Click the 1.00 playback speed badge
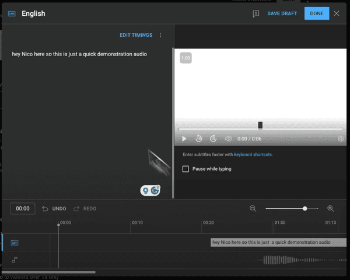350x280 pixels. click(x=185, y=58)
